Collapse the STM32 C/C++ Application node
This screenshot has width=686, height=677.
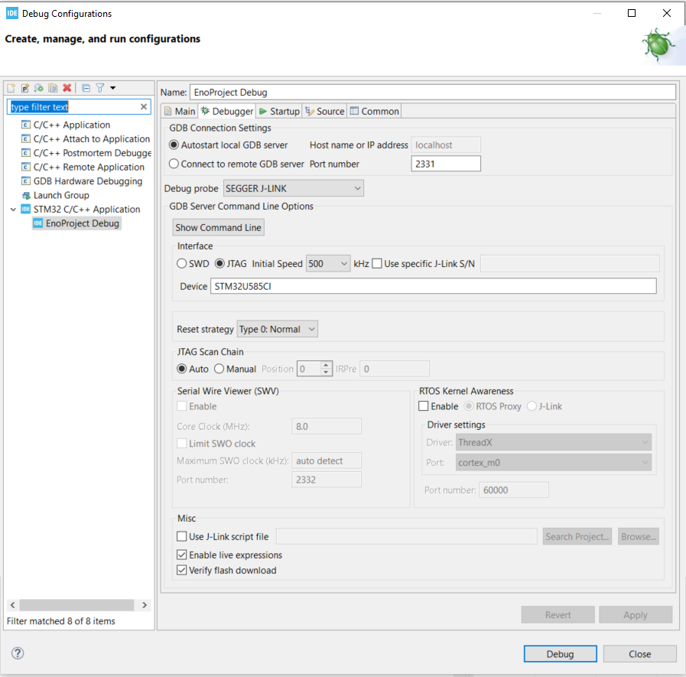13,209
